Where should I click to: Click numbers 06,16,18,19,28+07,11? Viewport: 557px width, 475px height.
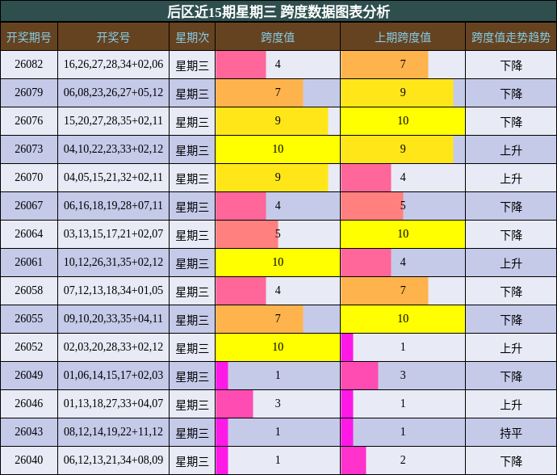113,206
